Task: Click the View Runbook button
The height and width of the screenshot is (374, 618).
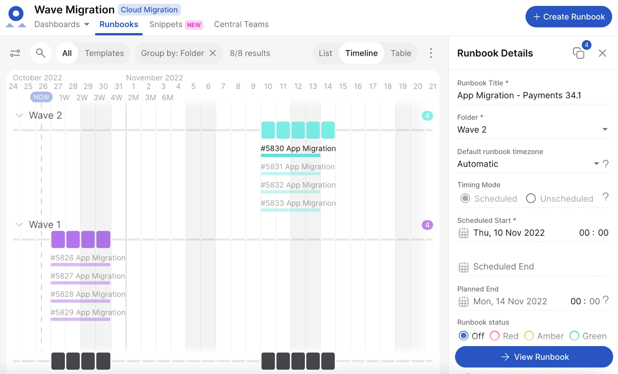Action: pos(534,357)
